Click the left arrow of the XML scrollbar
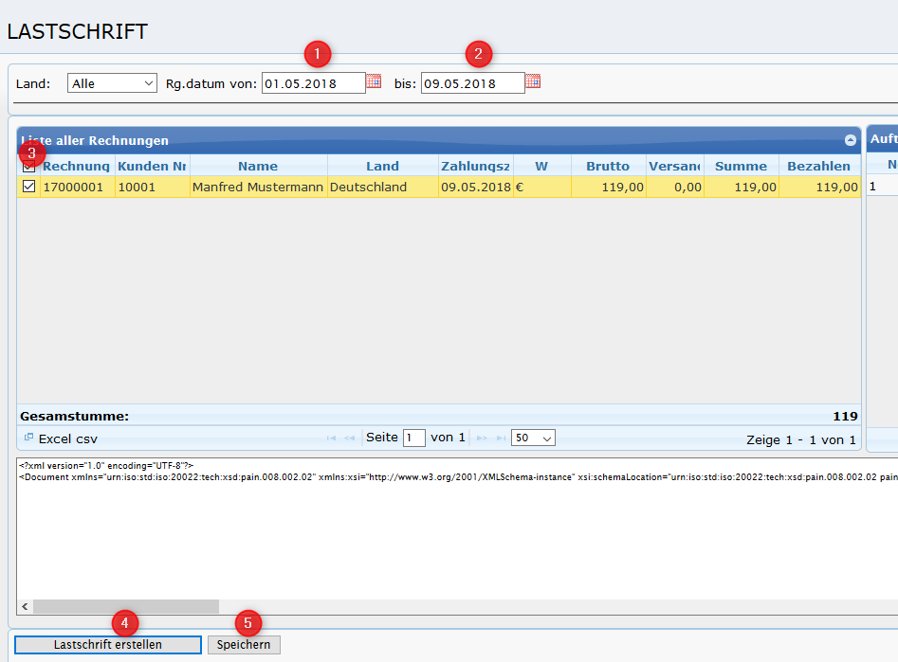Viewport: 898px width, 662px height. coord(24,606)
